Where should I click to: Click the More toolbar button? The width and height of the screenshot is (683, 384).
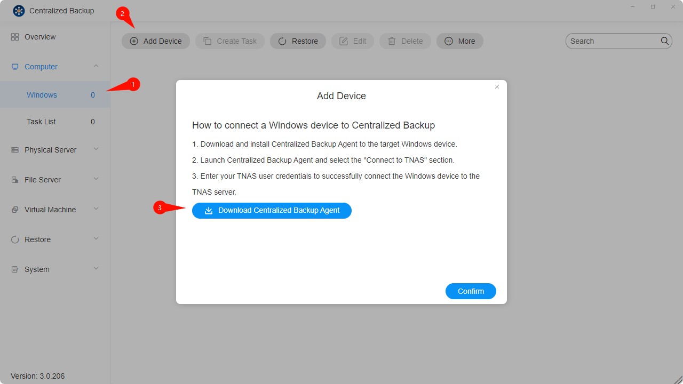(x=459, y=41)
